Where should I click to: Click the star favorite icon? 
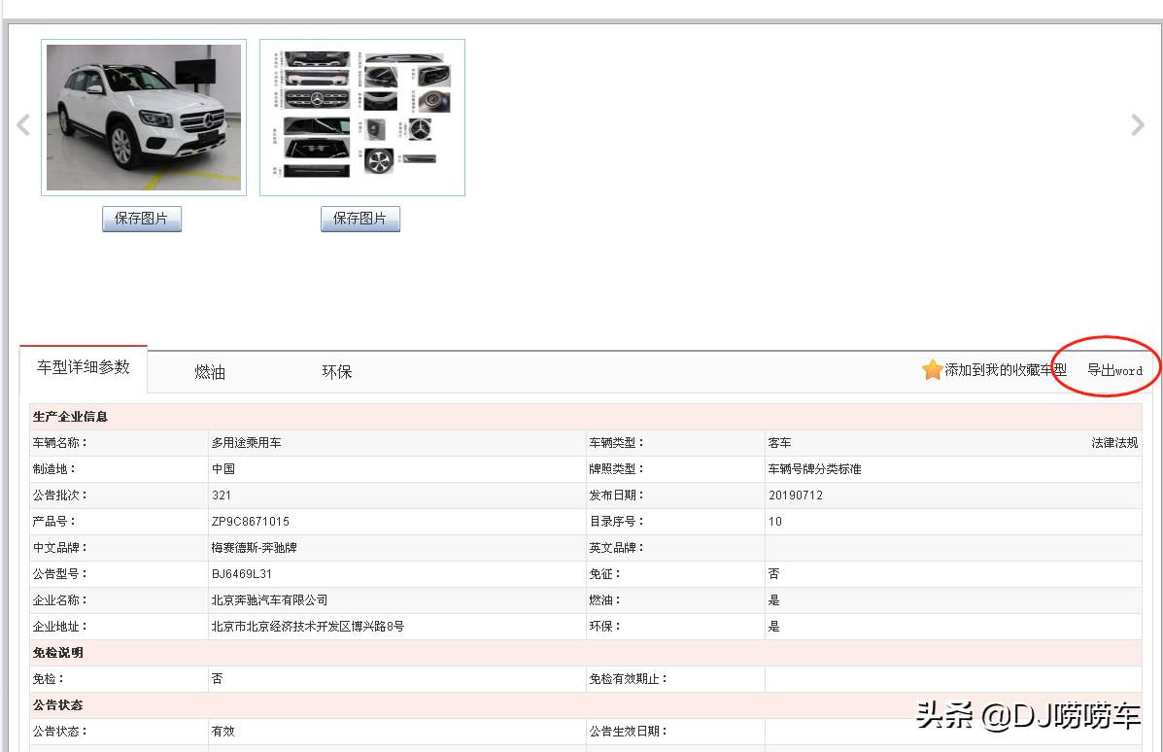(932, 369)
